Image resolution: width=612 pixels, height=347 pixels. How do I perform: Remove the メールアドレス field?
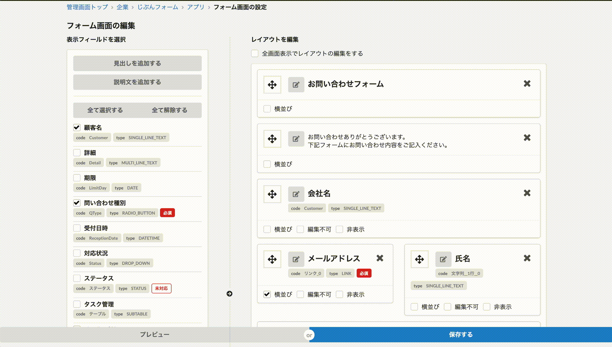click(380, 258)
